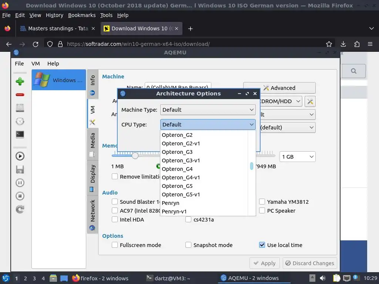Toggle Snapshot mode checkbox
379x284 pixels.
click(188, 245)
